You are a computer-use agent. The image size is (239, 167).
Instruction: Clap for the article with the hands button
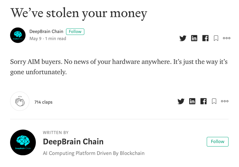(x=20, y=101)
